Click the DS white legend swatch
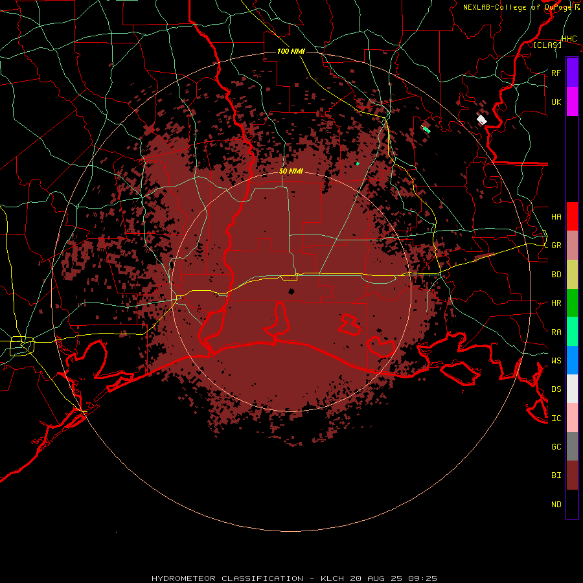The image size is (583, 583). [572, 389]
